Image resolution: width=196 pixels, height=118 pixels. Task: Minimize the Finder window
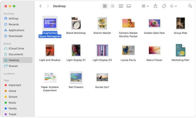click(x=10, y=6)
